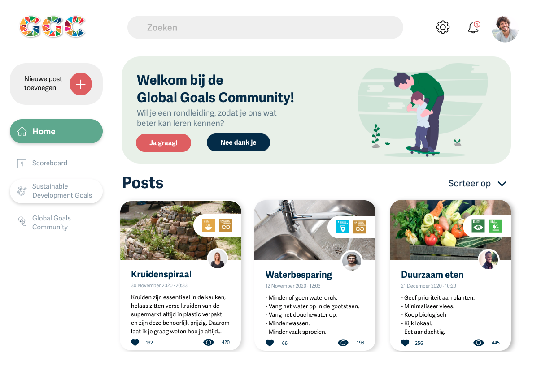Like the Kruidenspiraal post with heart icon

(135, 342)
